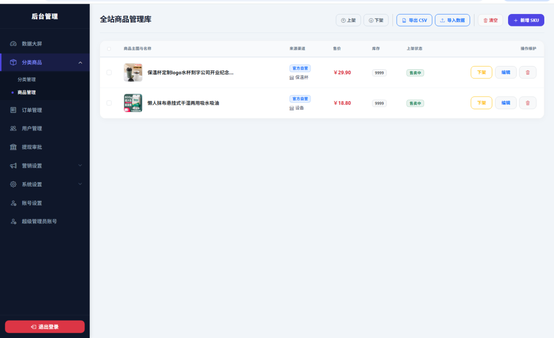Click 编辑 for the 保温杯 product
Screen dimensions: 554x338
pyautogui.click(x=506, y=72)
